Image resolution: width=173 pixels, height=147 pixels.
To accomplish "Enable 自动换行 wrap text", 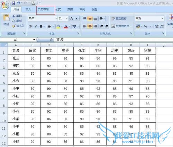I will coord(119,18).
